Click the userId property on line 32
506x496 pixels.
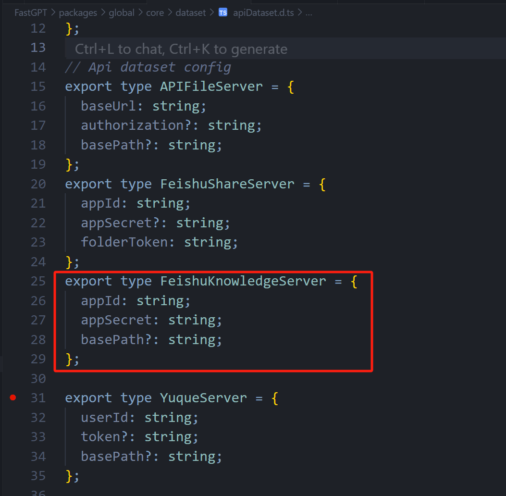(x=104, y=417)
